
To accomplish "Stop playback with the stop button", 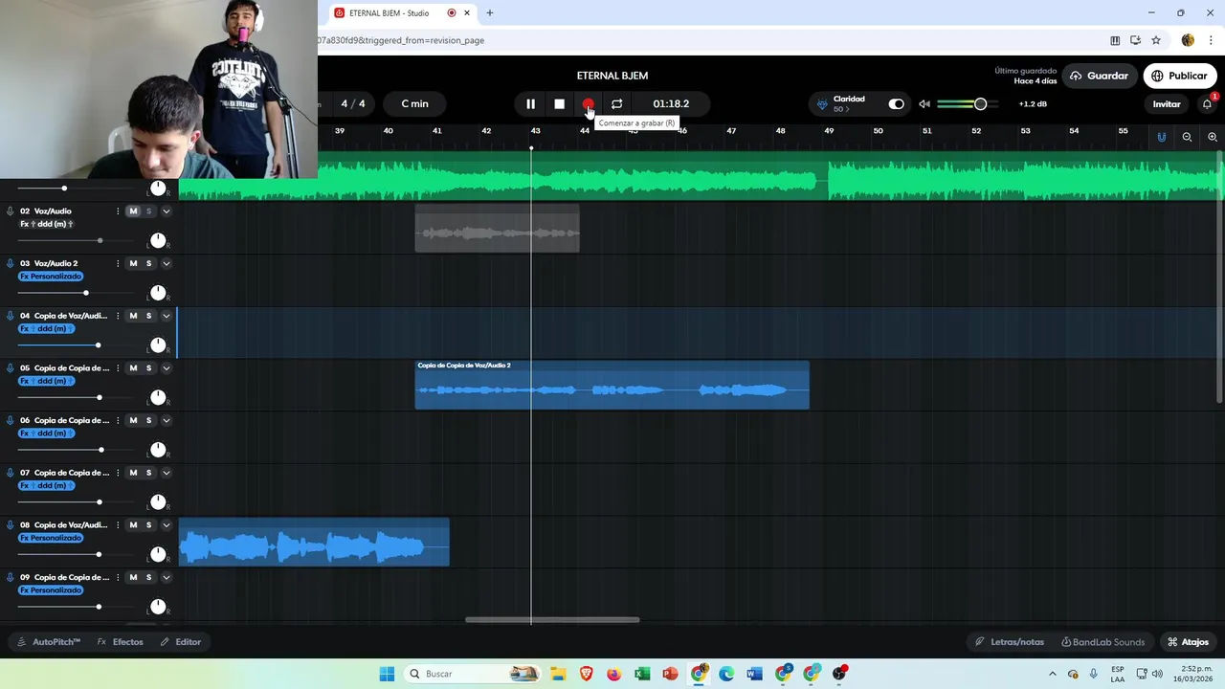I will (x=559, y=103).
